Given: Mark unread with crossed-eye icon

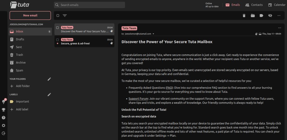Looking at the screenshot, I should click(270, 16).
